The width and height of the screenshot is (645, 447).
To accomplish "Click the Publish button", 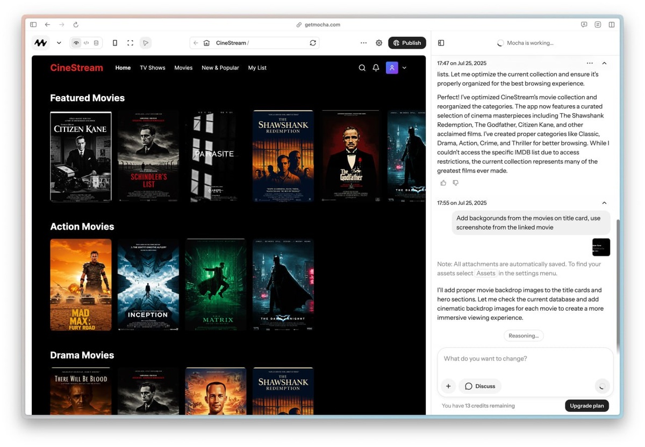I will (407, 43).
